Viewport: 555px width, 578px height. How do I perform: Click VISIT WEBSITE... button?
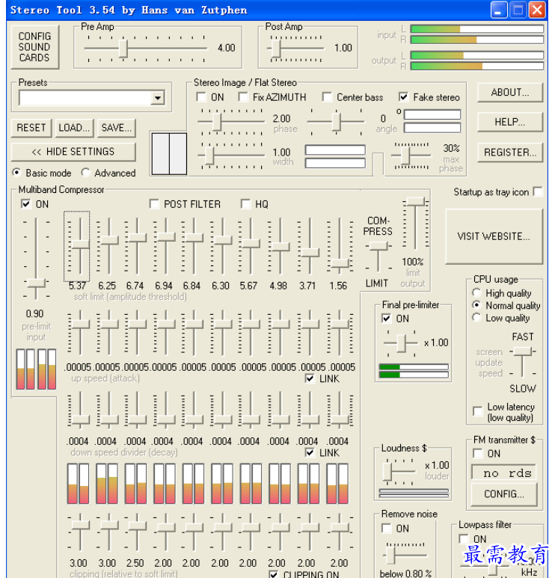pos(494,236)
